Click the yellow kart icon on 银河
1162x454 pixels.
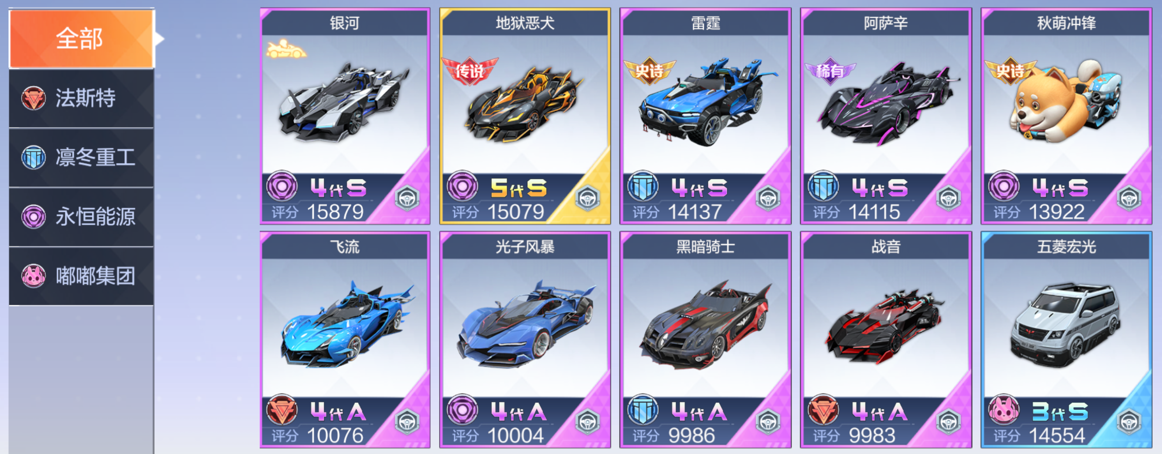pos(286,49)
